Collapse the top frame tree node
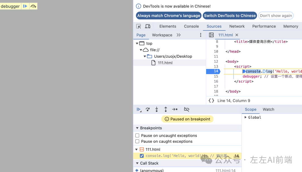This screenshot has height=172, width=302. pos(137,44)
